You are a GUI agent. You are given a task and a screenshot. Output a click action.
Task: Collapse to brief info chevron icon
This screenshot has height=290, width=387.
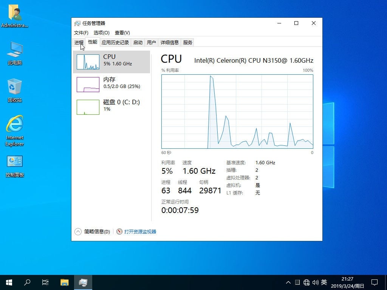78,231
